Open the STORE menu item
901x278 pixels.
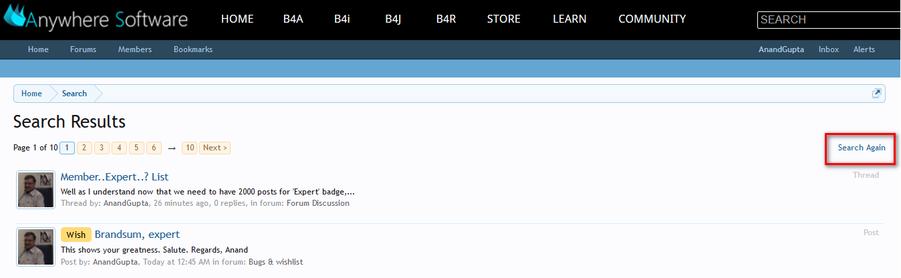click(504, 19)
